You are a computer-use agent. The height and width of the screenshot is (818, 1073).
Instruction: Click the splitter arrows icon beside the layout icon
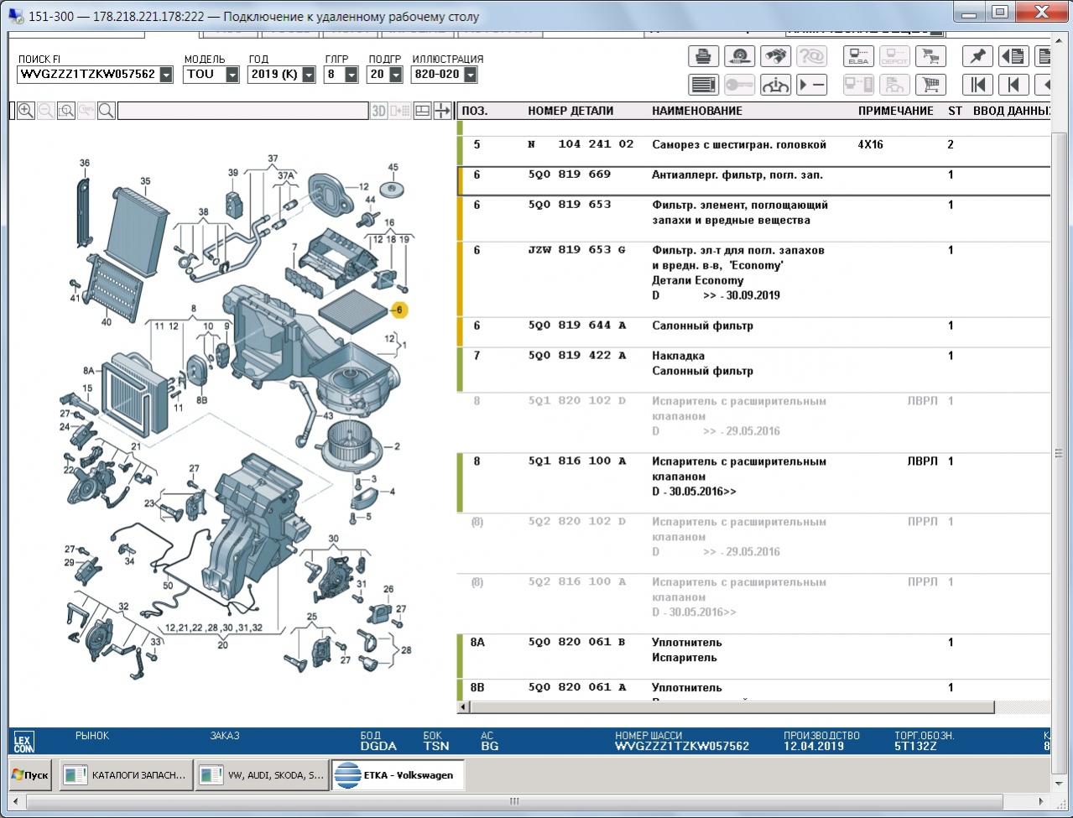[x=443, y=111]
